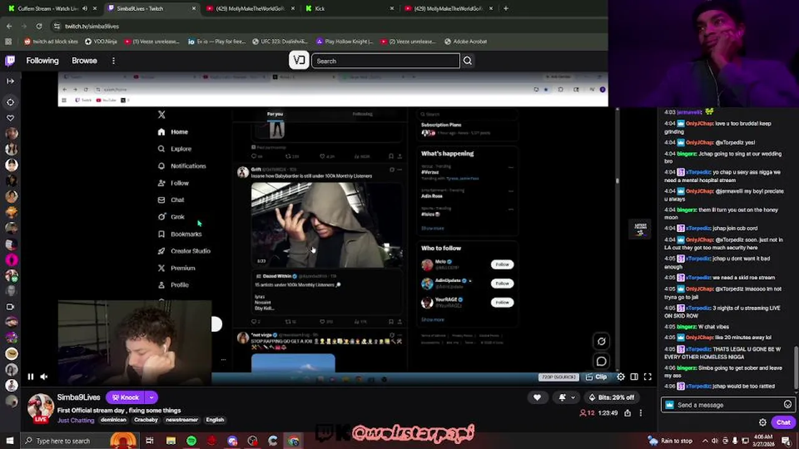
Task: Open VDO.Ninja bookmark
Action: [x=100, y=41]
